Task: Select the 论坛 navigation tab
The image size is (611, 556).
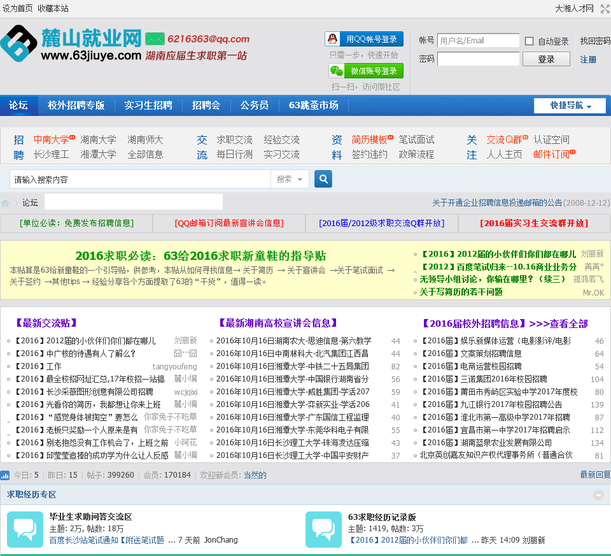Action: [18, 105]
